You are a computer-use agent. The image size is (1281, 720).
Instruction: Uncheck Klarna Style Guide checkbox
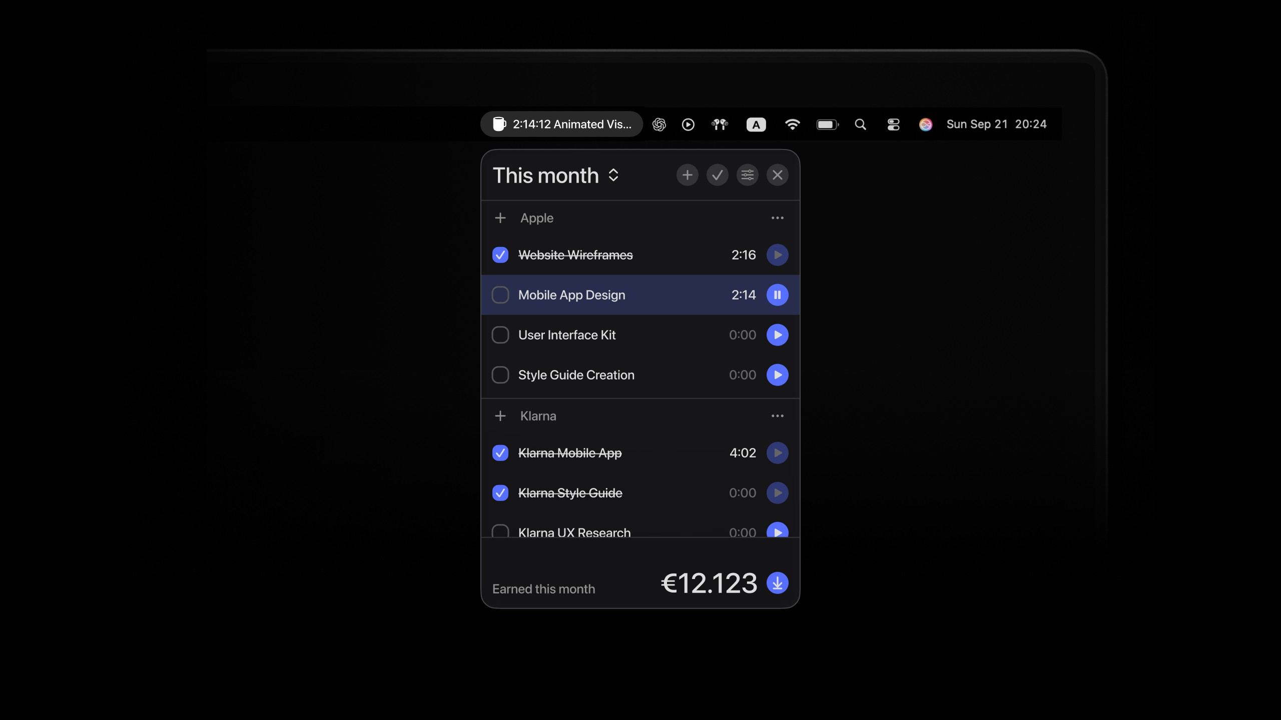[500, 493]
